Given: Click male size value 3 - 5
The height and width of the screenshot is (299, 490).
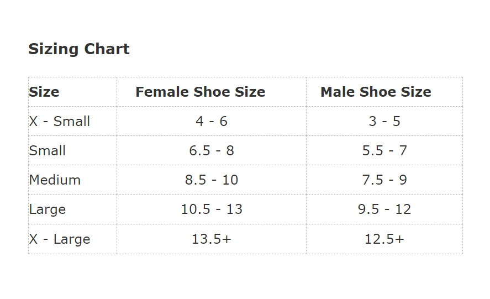Looking at the screenshot, I should coord(384,122).
